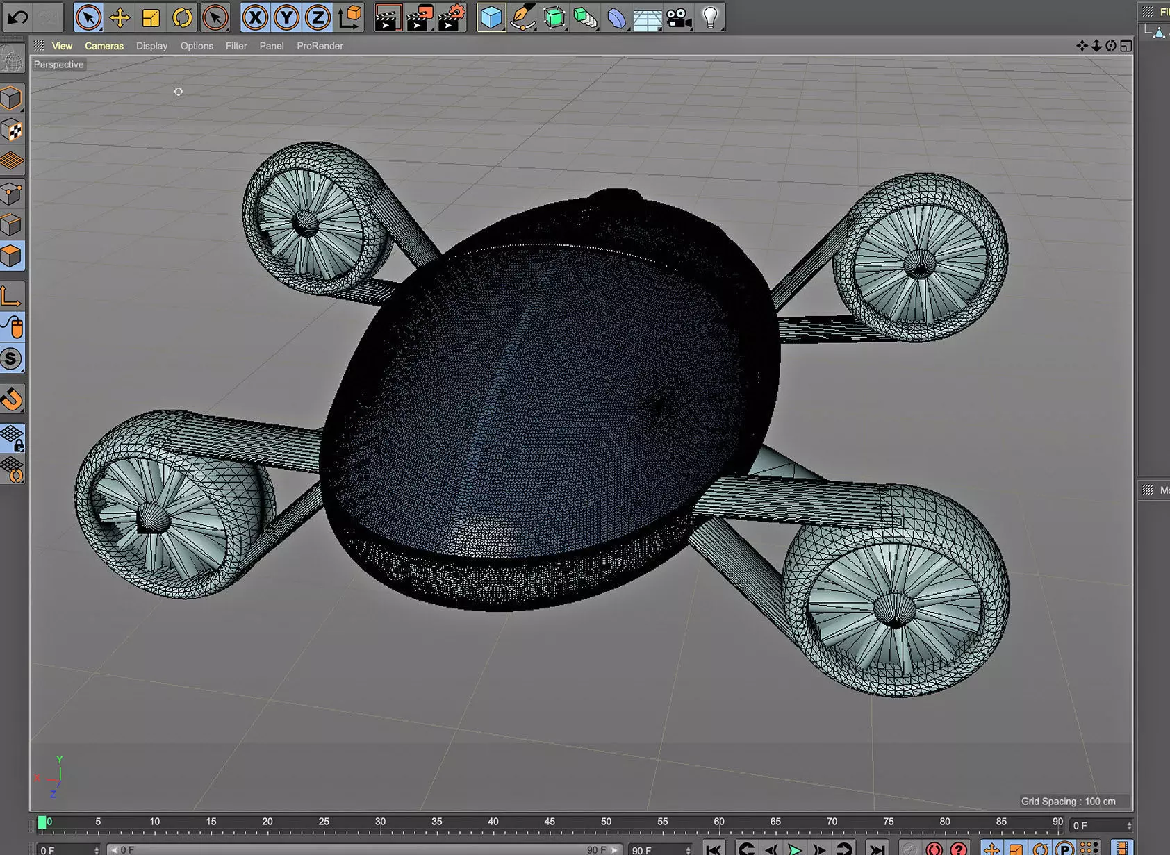Open the Cameras menu
Screen dimensions: 1170x855
pos(104,46)
